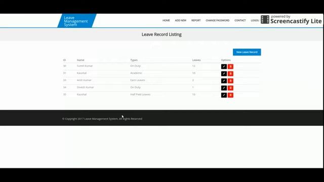
Task: Delete the Kaushal Half Paid Leaves record
Action: (x=230, y=95)
